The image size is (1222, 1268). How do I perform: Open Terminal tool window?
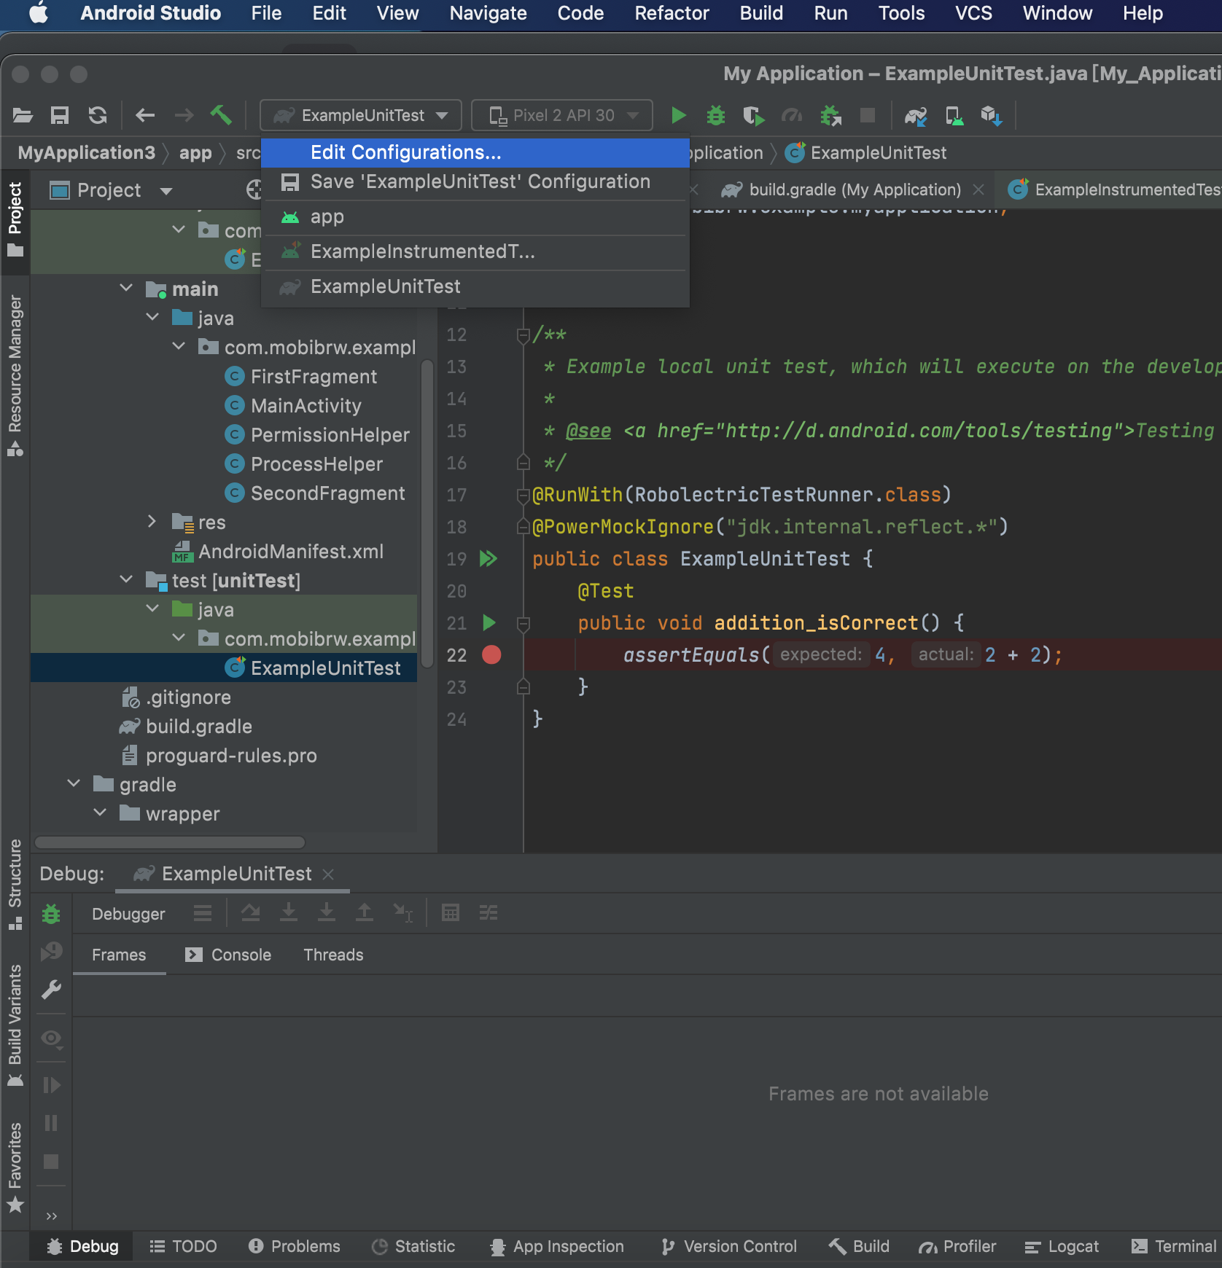click(1174, 1247)
